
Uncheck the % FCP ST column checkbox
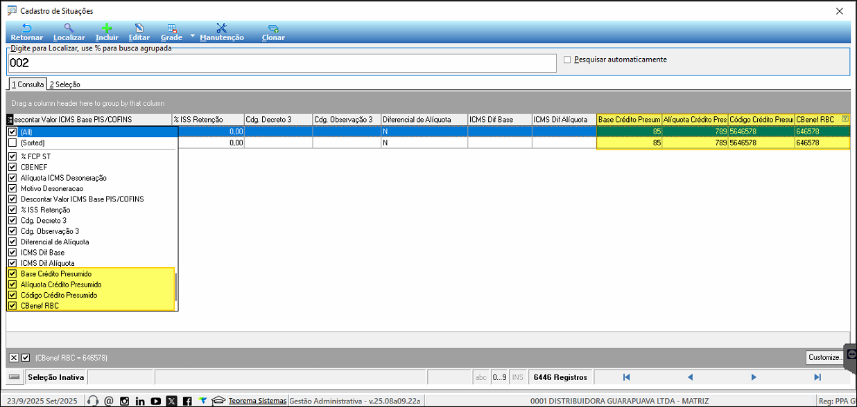(x=12, y=156)
